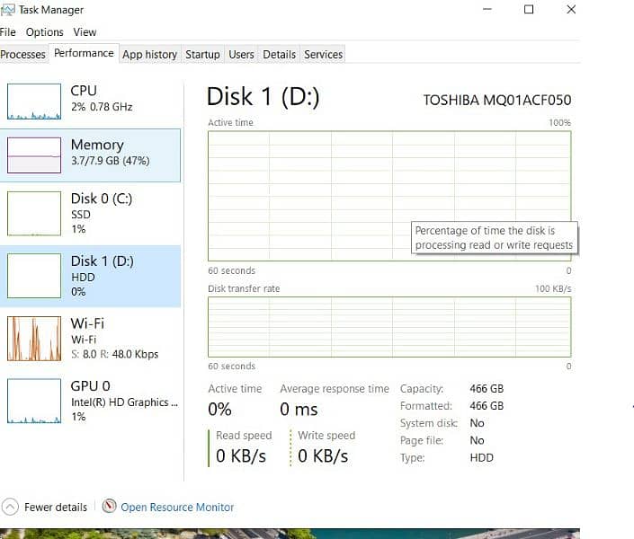The height and width of the screenshot is (539, 634).
Task: Switch to the Details tab
Action: (279, 54)
